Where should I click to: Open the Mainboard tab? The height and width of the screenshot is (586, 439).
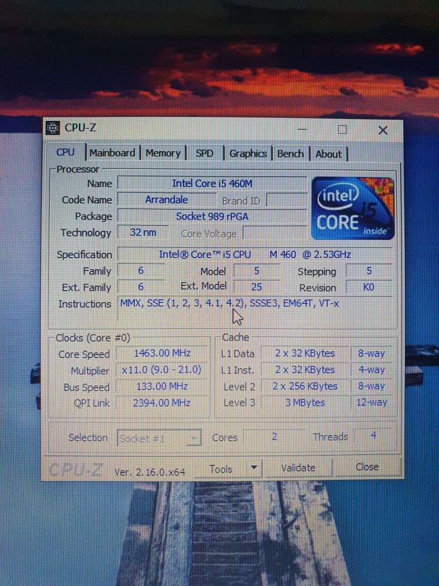coord(112,153)
